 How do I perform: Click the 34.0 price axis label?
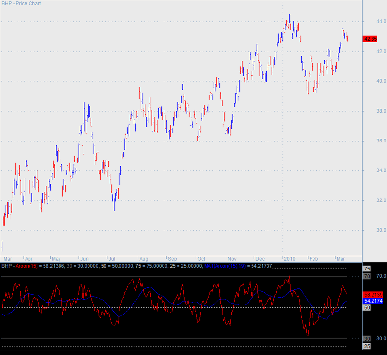click(381, 170)
